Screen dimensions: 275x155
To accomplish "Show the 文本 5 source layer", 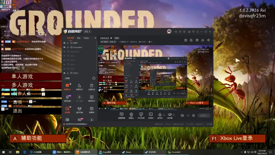I will [64, 60].
